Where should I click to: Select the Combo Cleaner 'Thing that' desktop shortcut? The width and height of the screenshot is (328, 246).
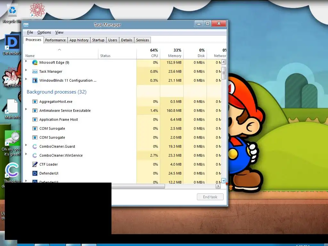tap(12, 173)
